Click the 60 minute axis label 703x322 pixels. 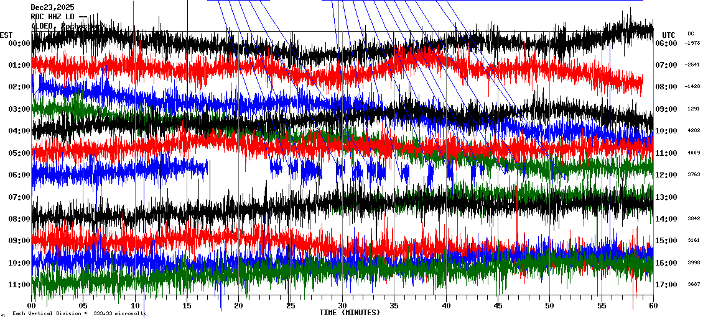(652, 306)
